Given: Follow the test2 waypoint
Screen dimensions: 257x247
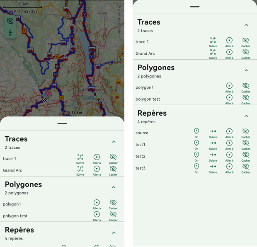Looking at the screenshot, I should (x=213, y=157).
